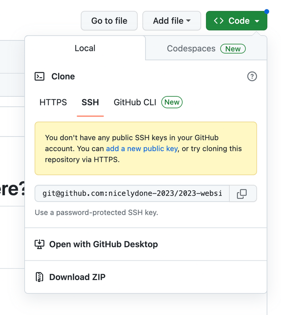Click the Go to file button
The height and width of the screenshot is (315, 281).
coord(109,20)
